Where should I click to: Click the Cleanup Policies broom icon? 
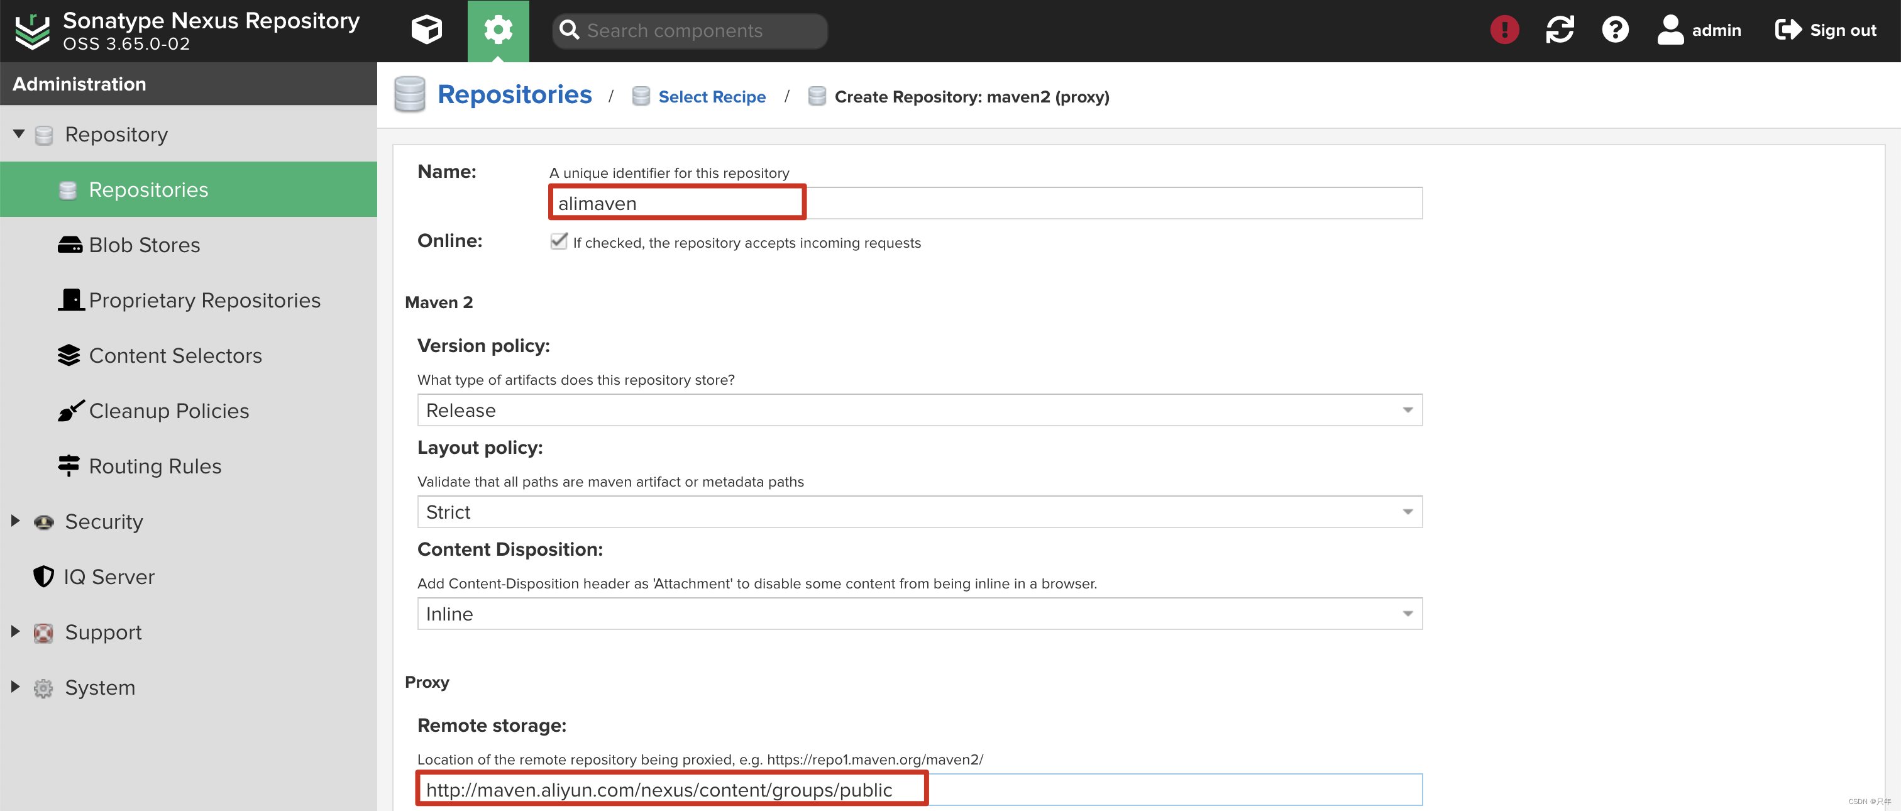point(71,411)
